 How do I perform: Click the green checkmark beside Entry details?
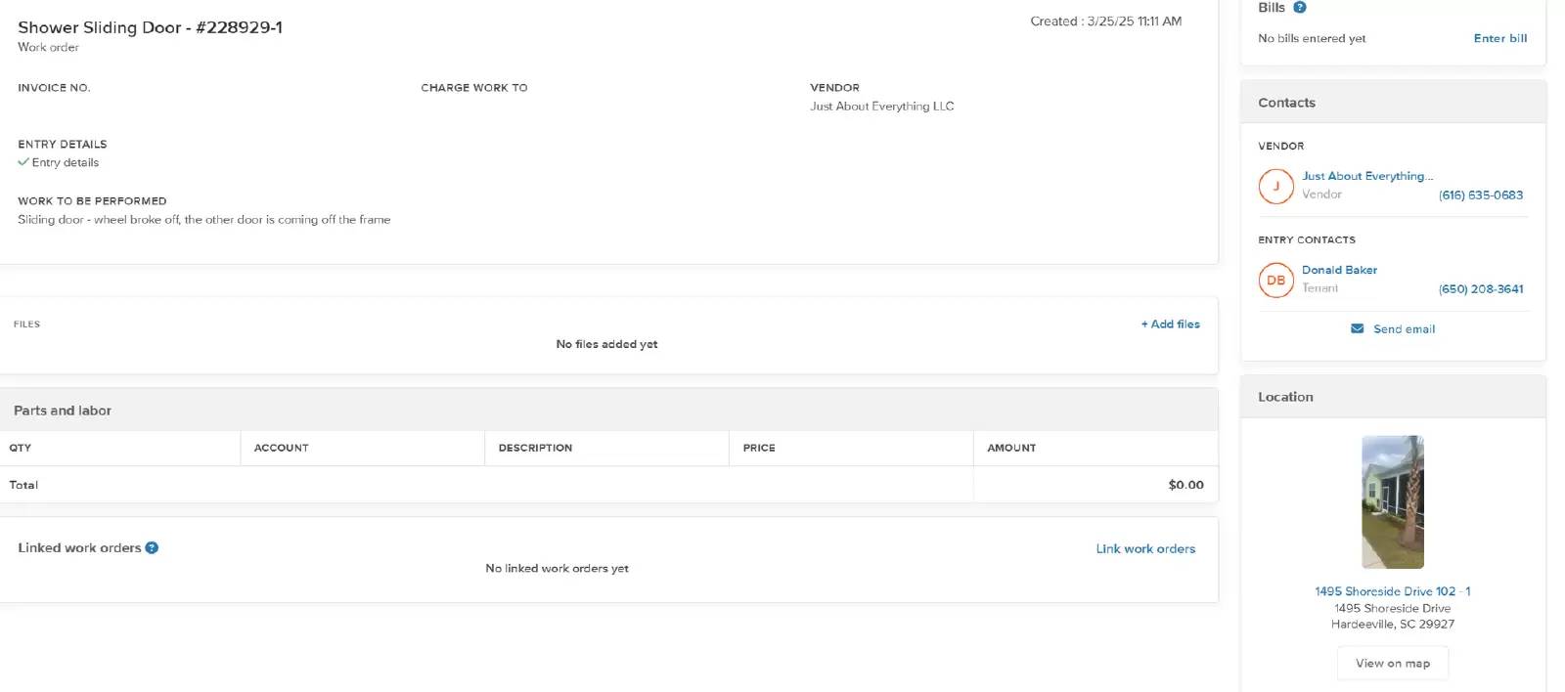coord(23,162)
